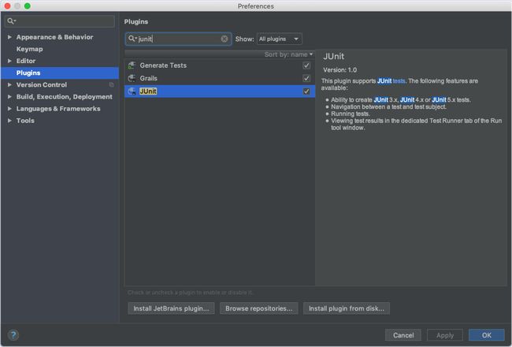
Task: Open the Version Control category
Action: coord(42,84)
